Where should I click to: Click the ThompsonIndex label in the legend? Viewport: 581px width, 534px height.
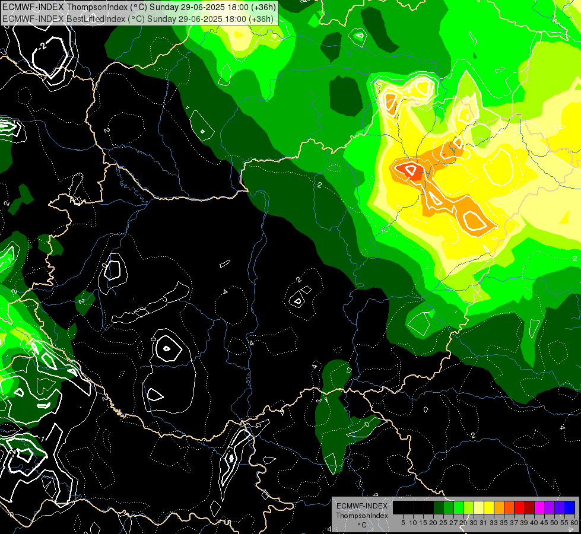[x=362, y=516]
